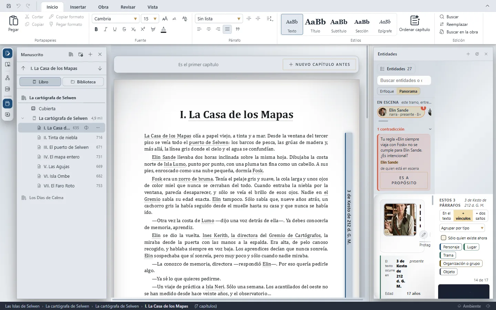Click Buscar en la obra
The height and width of the screenshot is (310, 496).
point(459,32)
